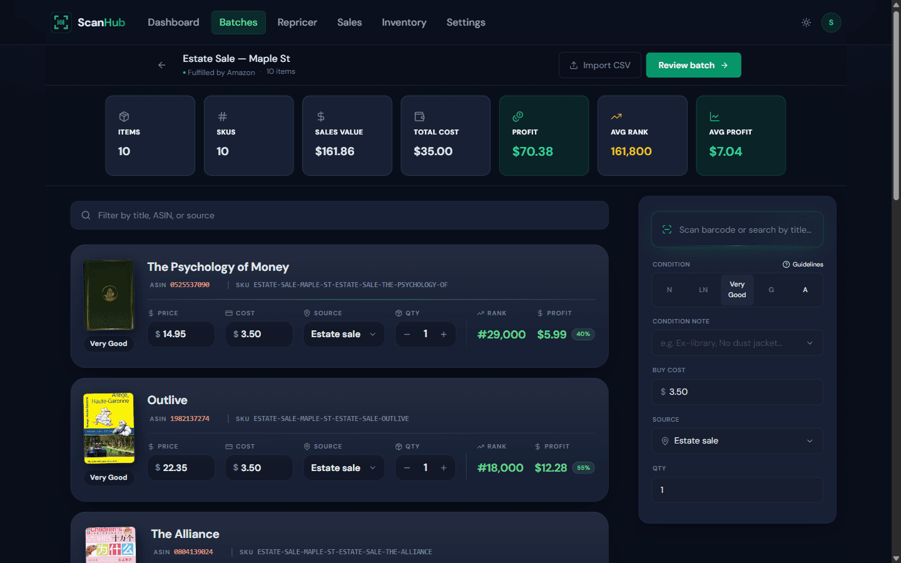Screen dimensions: 901x563
Task: Click the Import CSV button
Action: click(x=600, y=65)
